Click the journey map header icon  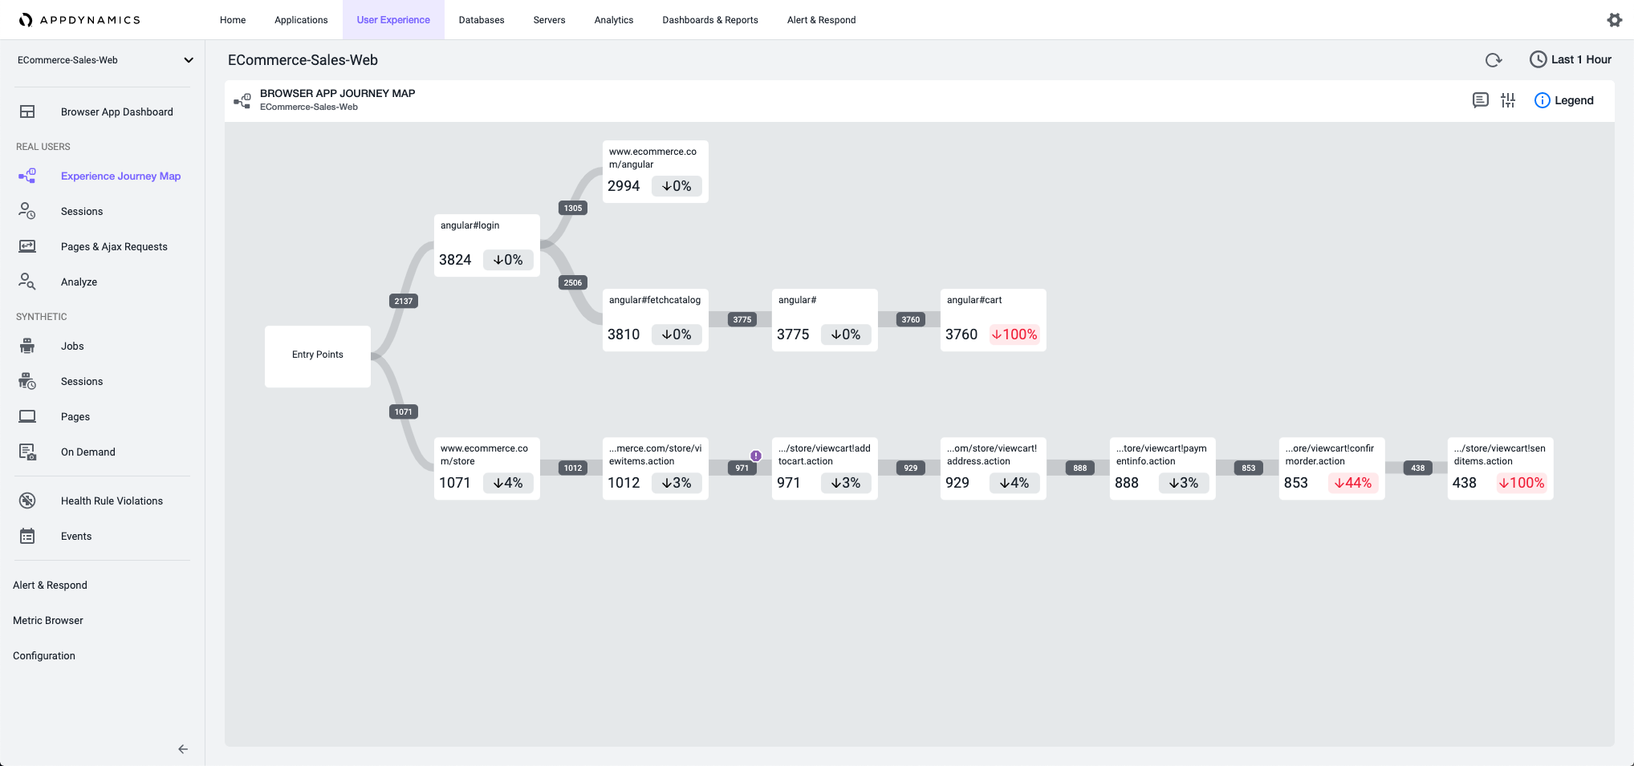(x=242, y=100)
